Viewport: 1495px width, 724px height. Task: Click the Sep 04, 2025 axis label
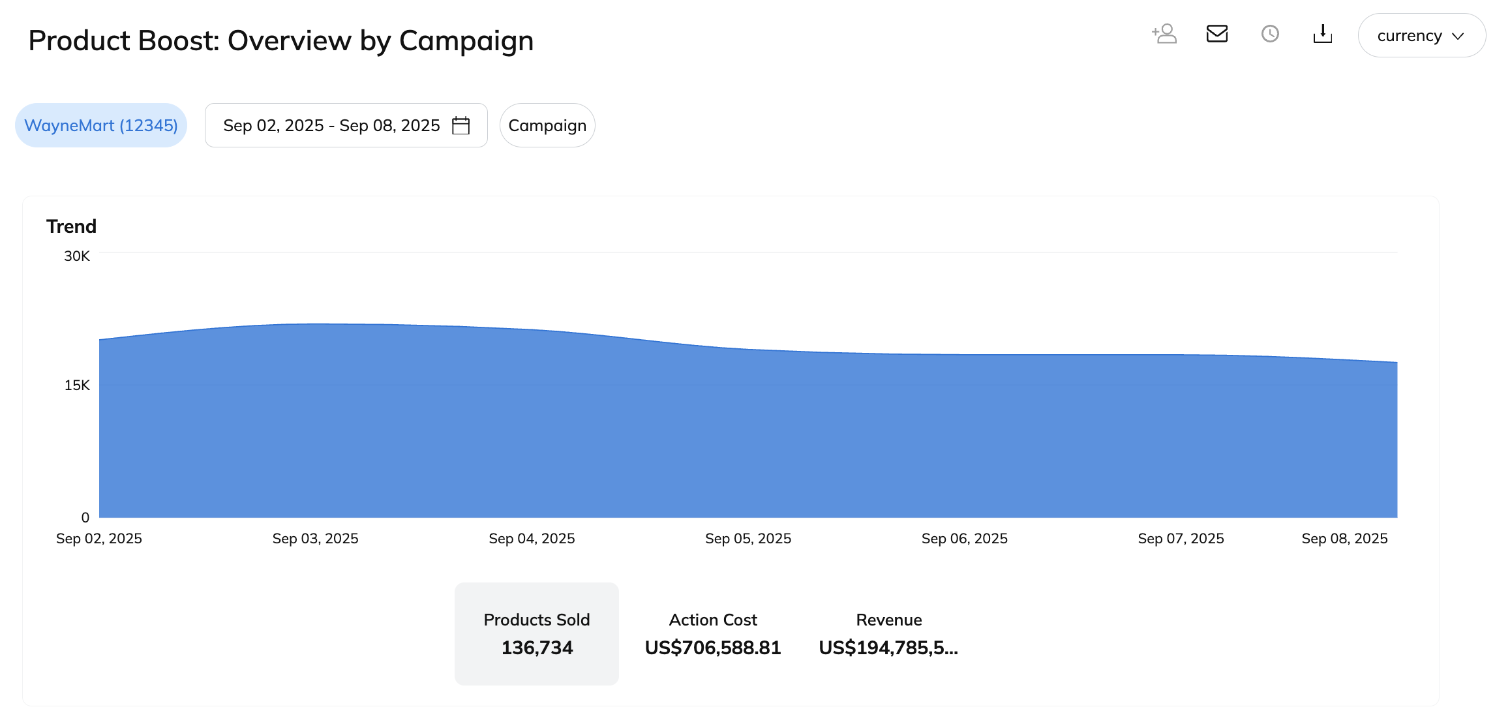(532, 538)
